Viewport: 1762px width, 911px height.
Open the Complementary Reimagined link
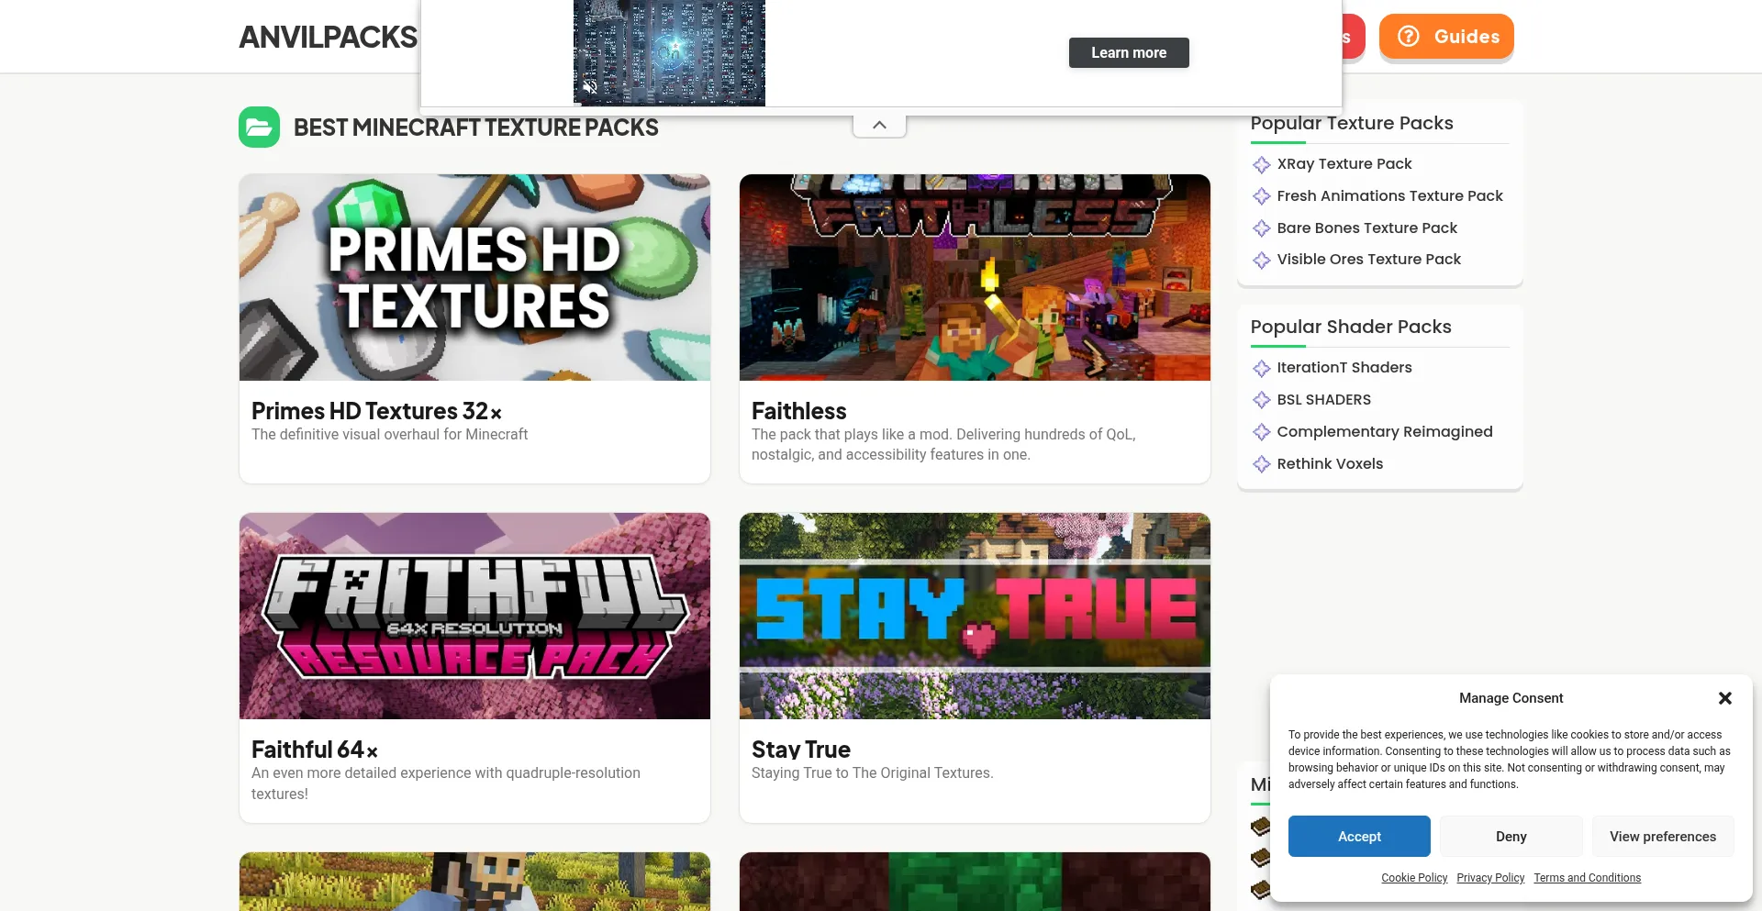1384,432
